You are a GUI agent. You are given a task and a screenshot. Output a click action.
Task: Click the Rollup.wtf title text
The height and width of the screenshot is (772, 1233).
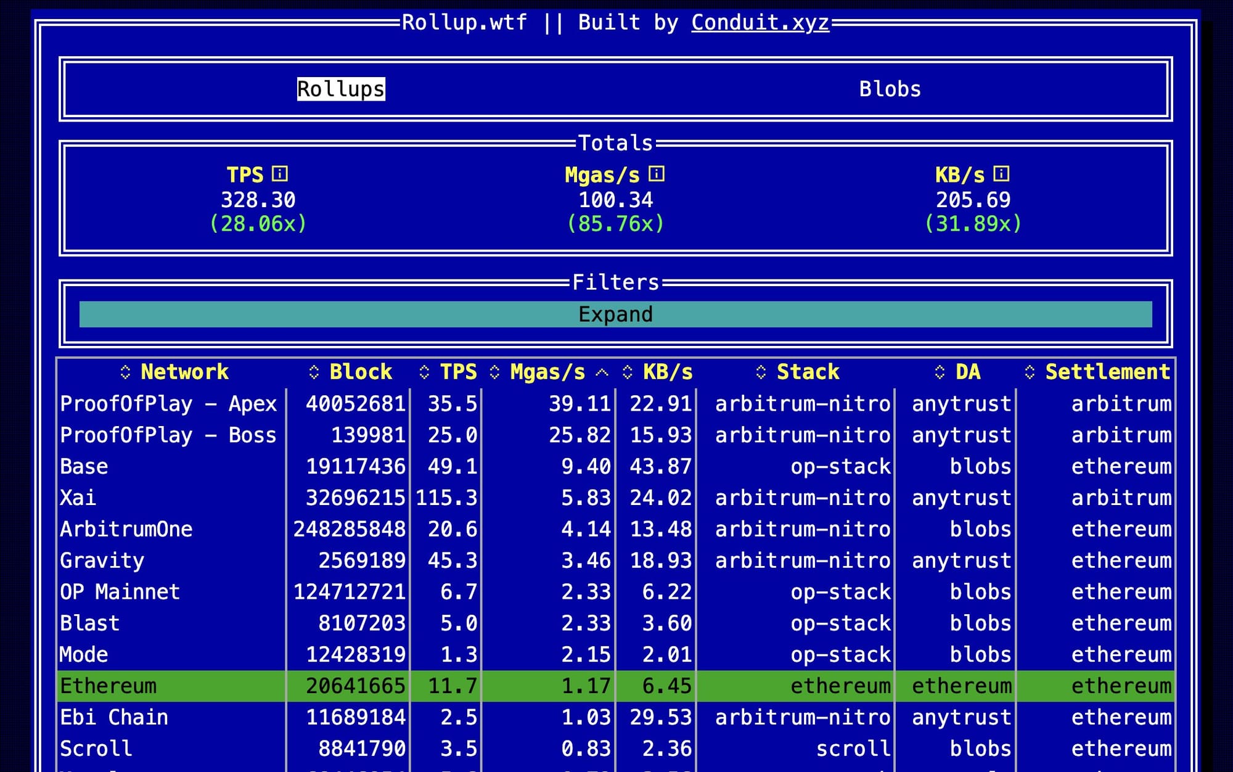click(x=464, y=22)
